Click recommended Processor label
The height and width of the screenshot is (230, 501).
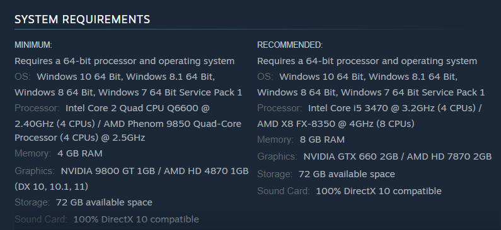(x=279, y=108)
